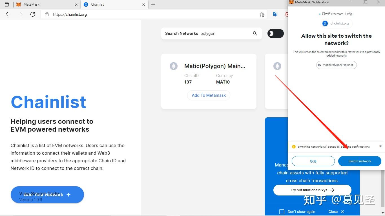Toggle Chainlist dark mode switch

275,33
